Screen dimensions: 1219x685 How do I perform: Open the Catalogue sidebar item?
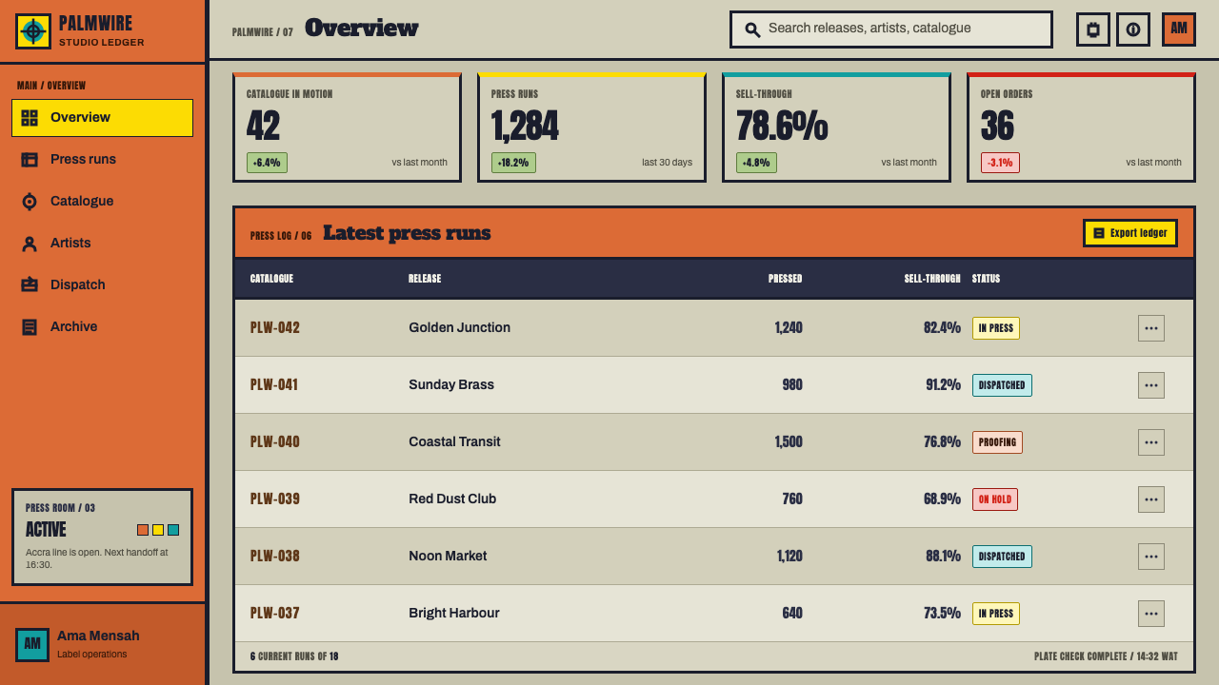click(x=102, y=202)
